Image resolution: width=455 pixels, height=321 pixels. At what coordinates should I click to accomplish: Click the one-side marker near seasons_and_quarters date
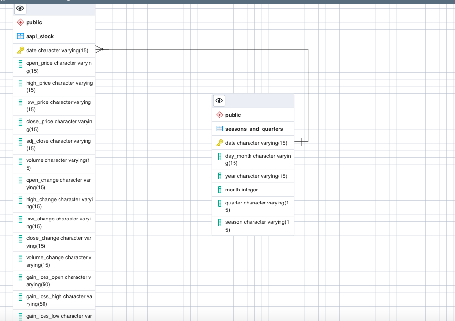coord(301,142)
